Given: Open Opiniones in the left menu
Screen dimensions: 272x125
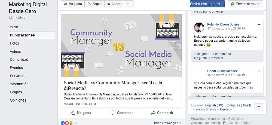Looking at the screenshot, I should [18, 100].
